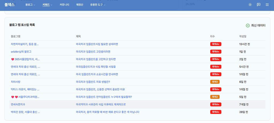The image size is (274, 123).
Task: Click the 블덱스 logo
Action: coord(9,5)
